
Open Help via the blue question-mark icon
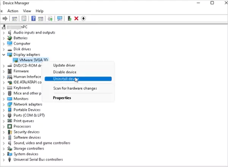[33, 19]
